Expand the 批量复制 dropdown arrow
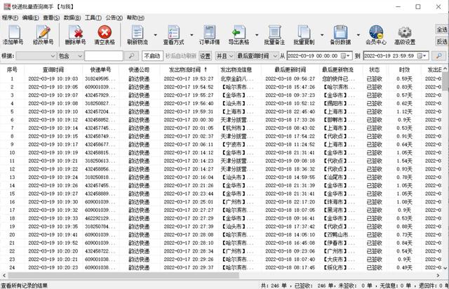Screen dimensions: 449x289 point(322,35)
